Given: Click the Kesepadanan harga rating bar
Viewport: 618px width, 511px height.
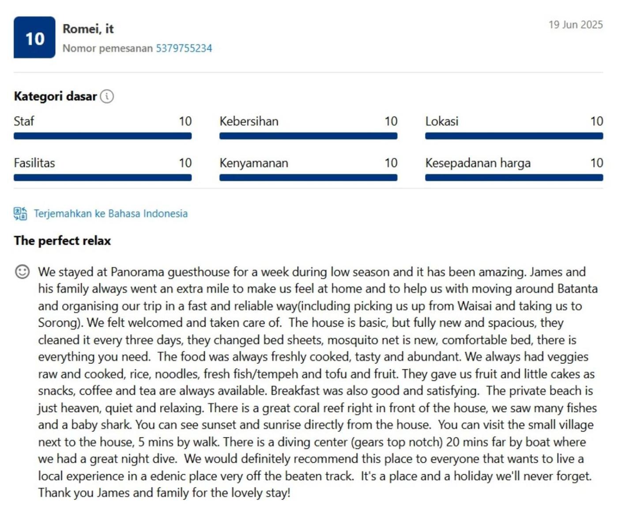Looking at the screenshot, I should [x=514, y=178].
